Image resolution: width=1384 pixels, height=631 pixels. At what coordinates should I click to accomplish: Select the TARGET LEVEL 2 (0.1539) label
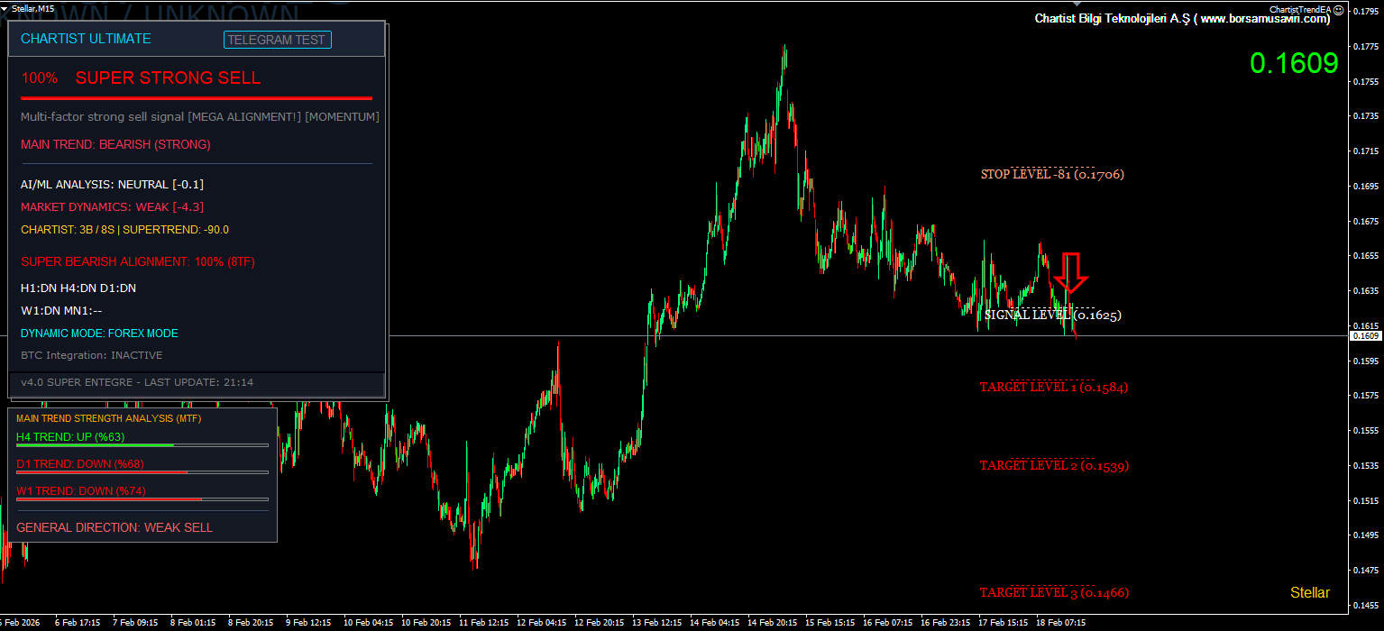(1054, 466)
